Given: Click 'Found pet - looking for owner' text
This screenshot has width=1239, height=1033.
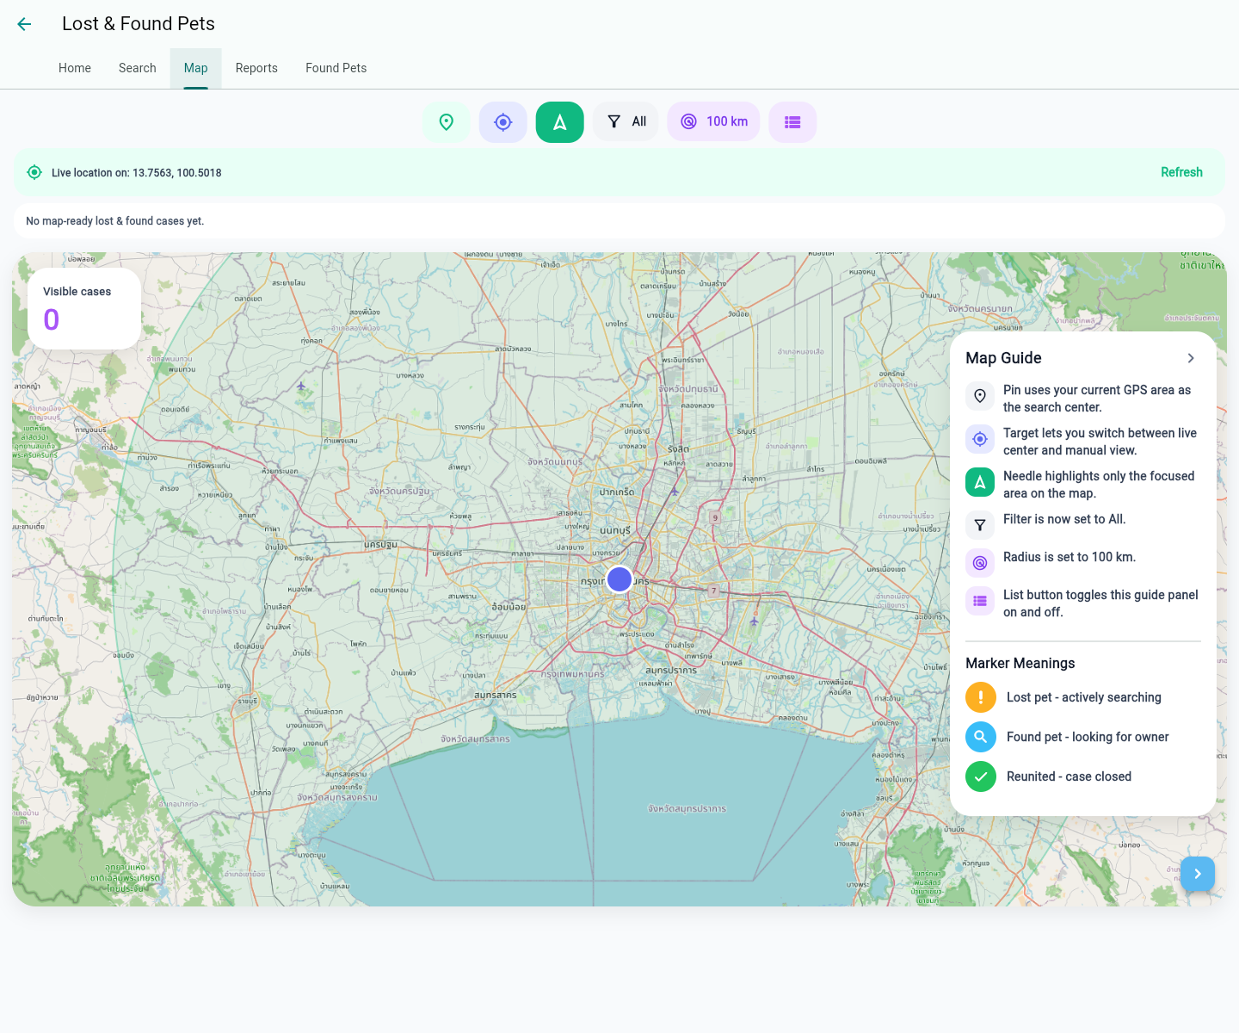Looking at the screenshot, I should tap(1088, 737).
